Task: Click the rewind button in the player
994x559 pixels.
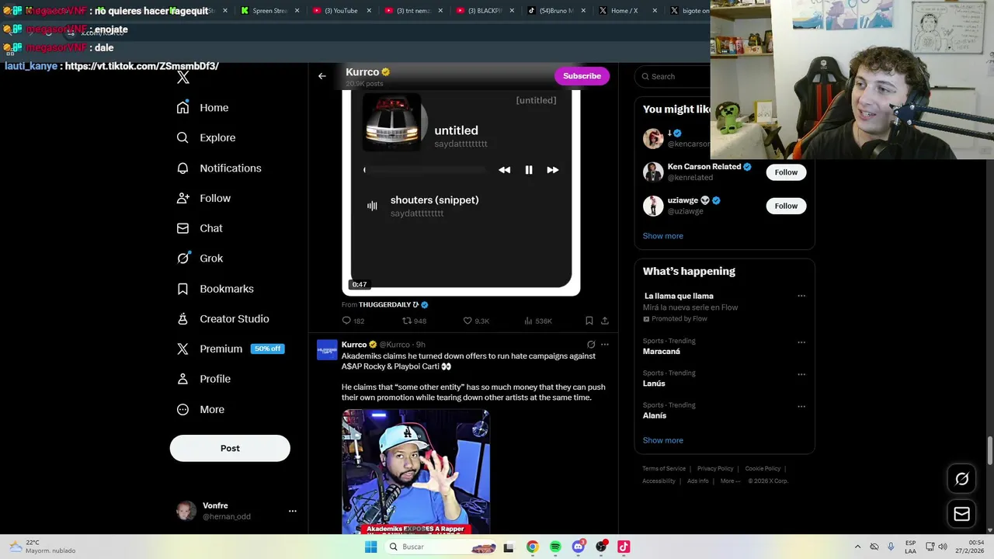Action: pos(505,170)
